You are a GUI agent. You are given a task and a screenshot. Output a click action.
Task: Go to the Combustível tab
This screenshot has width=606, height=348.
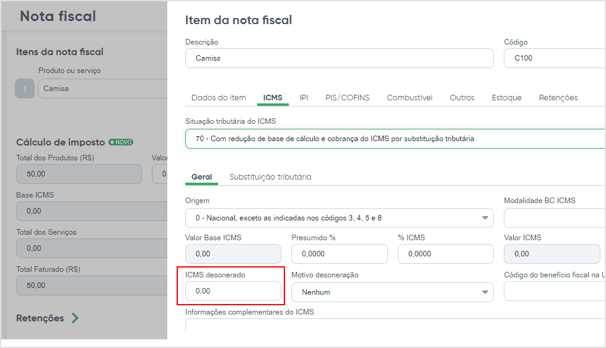click(x=410, y=98)
